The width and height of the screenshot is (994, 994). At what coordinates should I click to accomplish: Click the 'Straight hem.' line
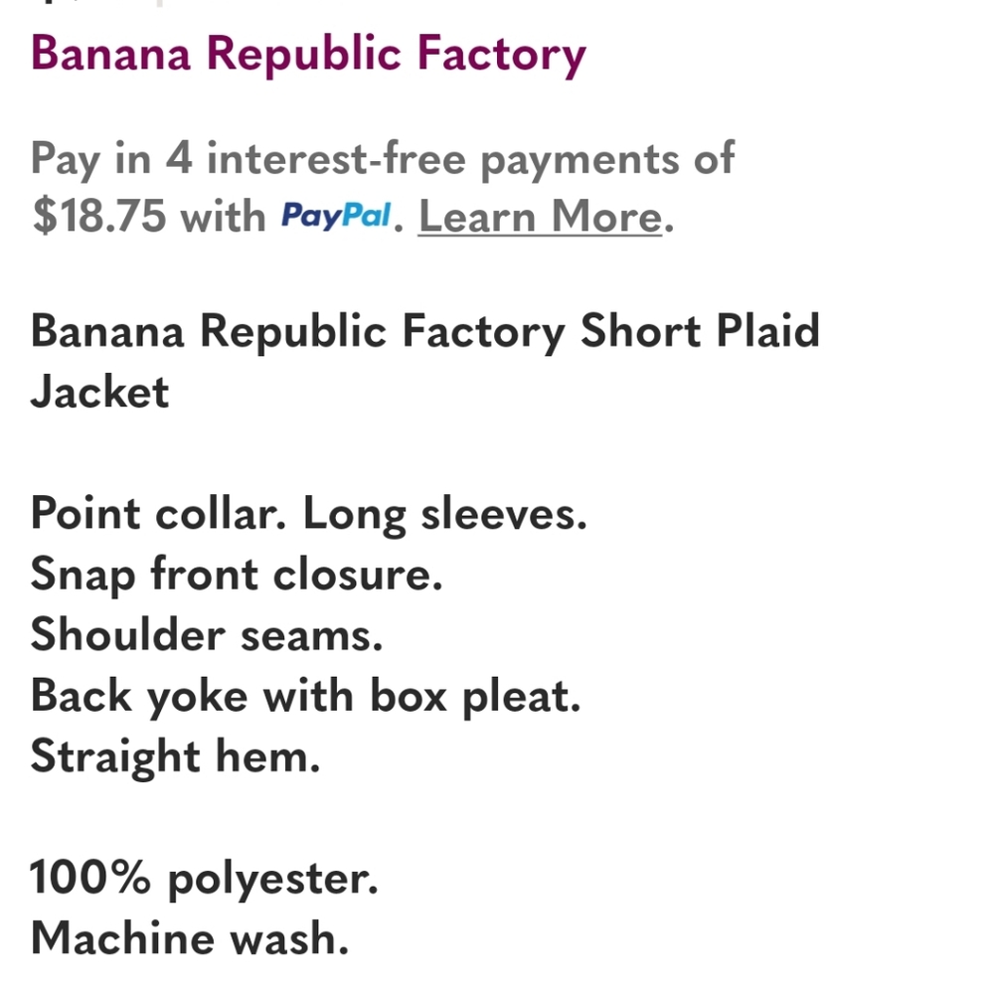click(176, 756)
